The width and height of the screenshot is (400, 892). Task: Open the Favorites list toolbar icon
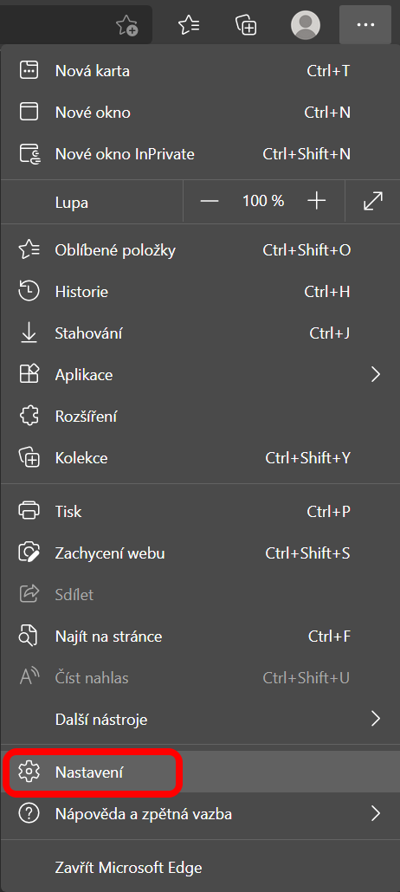(189, 24)
